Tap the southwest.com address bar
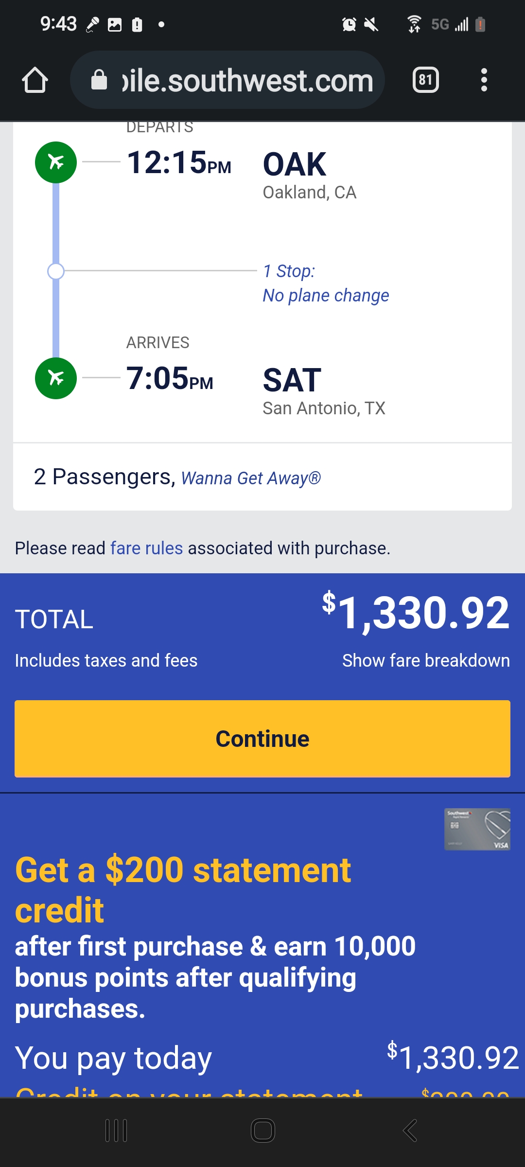This screenshot has width=525, height=1167. click(x=247, y=80)
